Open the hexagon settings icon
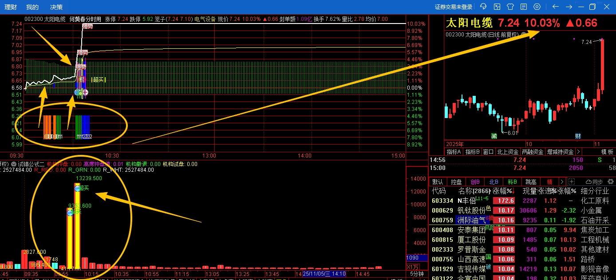Screen dimensions: 616x280 537,7
